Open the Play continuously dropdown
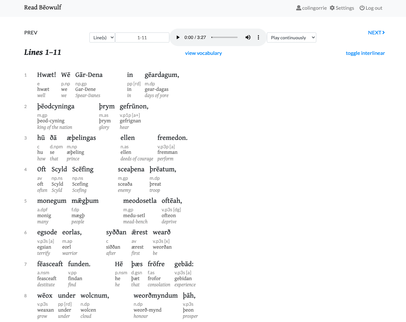406x322 pixels. coord(292,38)
